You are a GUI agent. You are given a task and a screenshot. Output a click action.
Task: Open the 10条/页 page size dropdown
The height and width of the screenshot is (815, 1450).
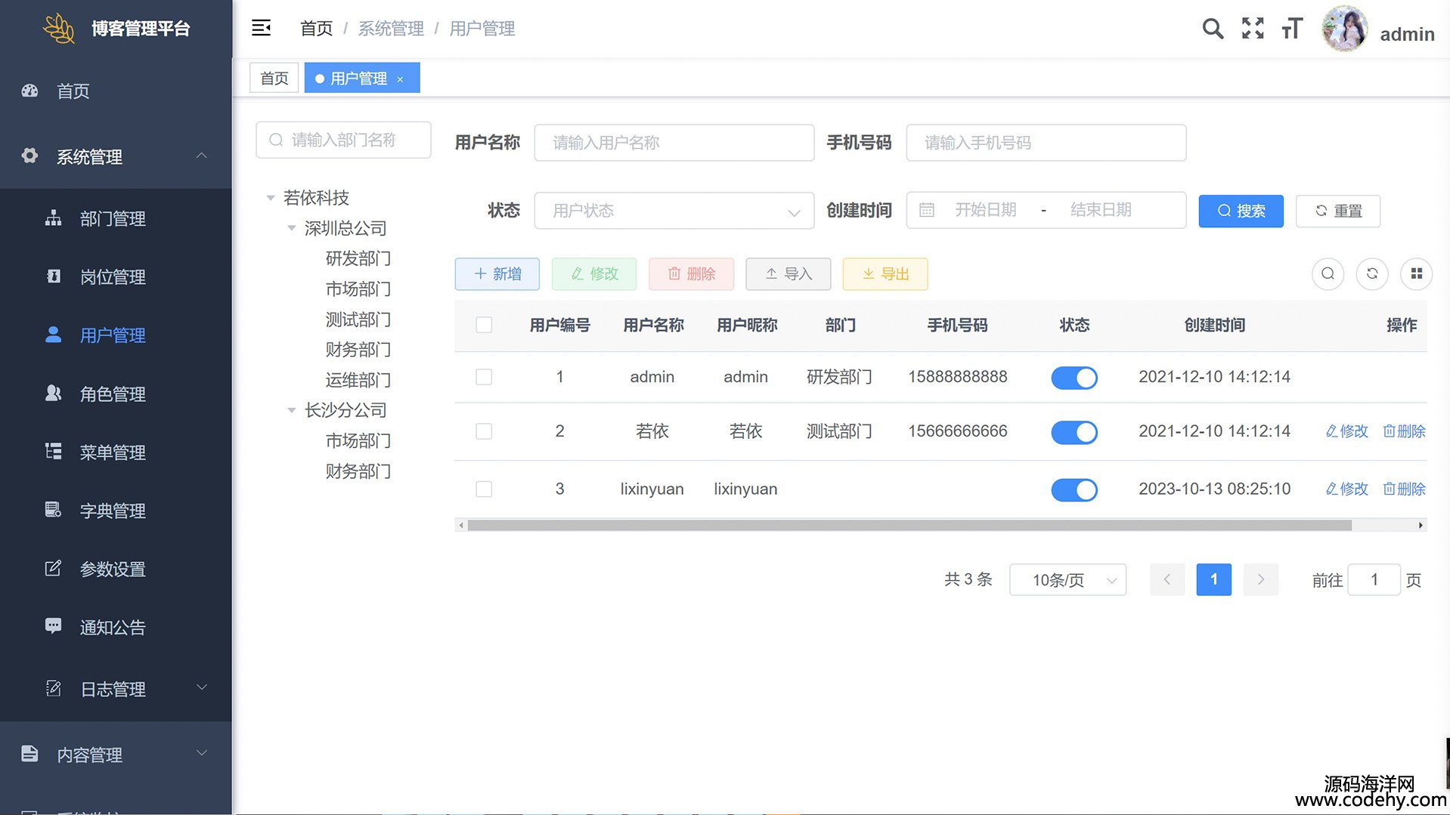(1067, 580)
